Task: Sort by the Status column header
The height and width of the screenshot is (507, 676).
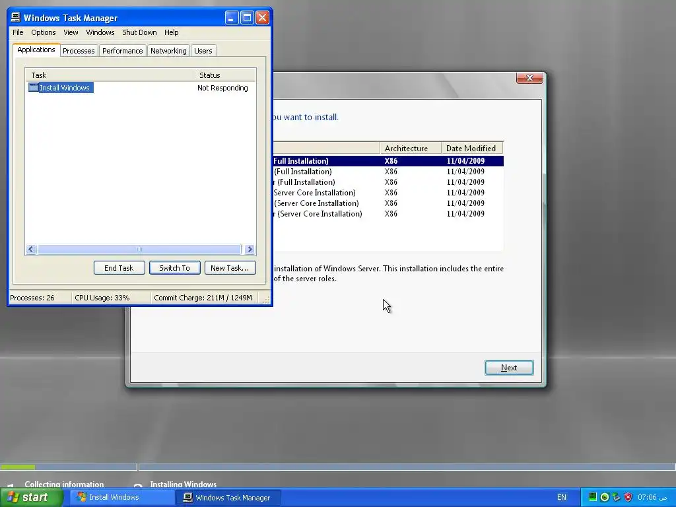Action: [224, 75]
